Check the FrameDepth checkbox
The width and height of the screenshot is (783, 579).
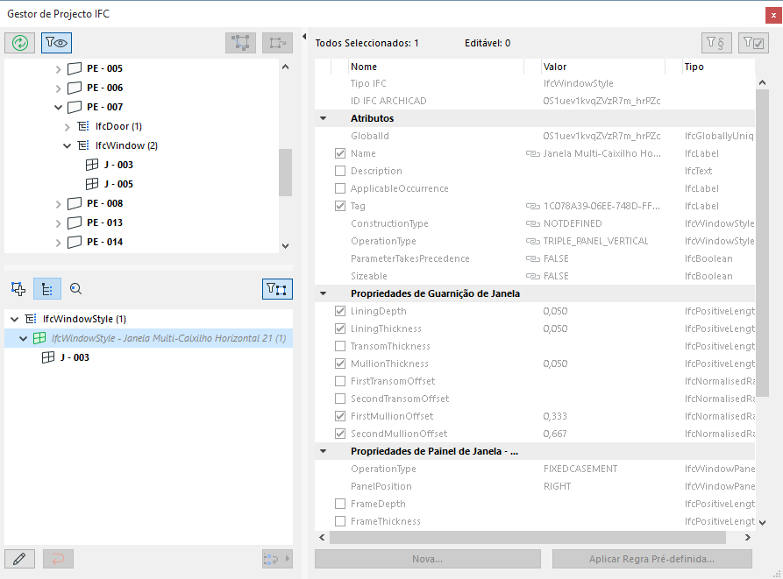pyautogui.click(x=340, y=504)
